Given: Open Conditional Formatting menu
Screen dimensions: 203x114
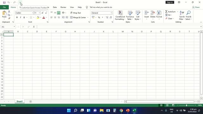Looking at the screenshot, I should coord(120,15).
